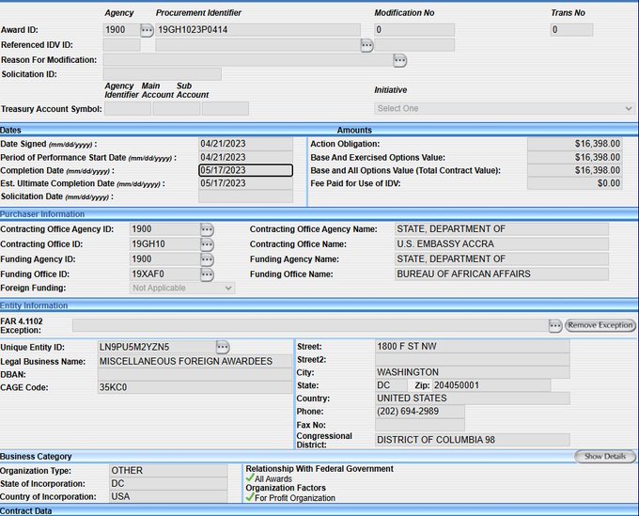This screenshot has width=639, height=516.
Task: Toggle the For Profit Organization checkmark
Action: 250,497
